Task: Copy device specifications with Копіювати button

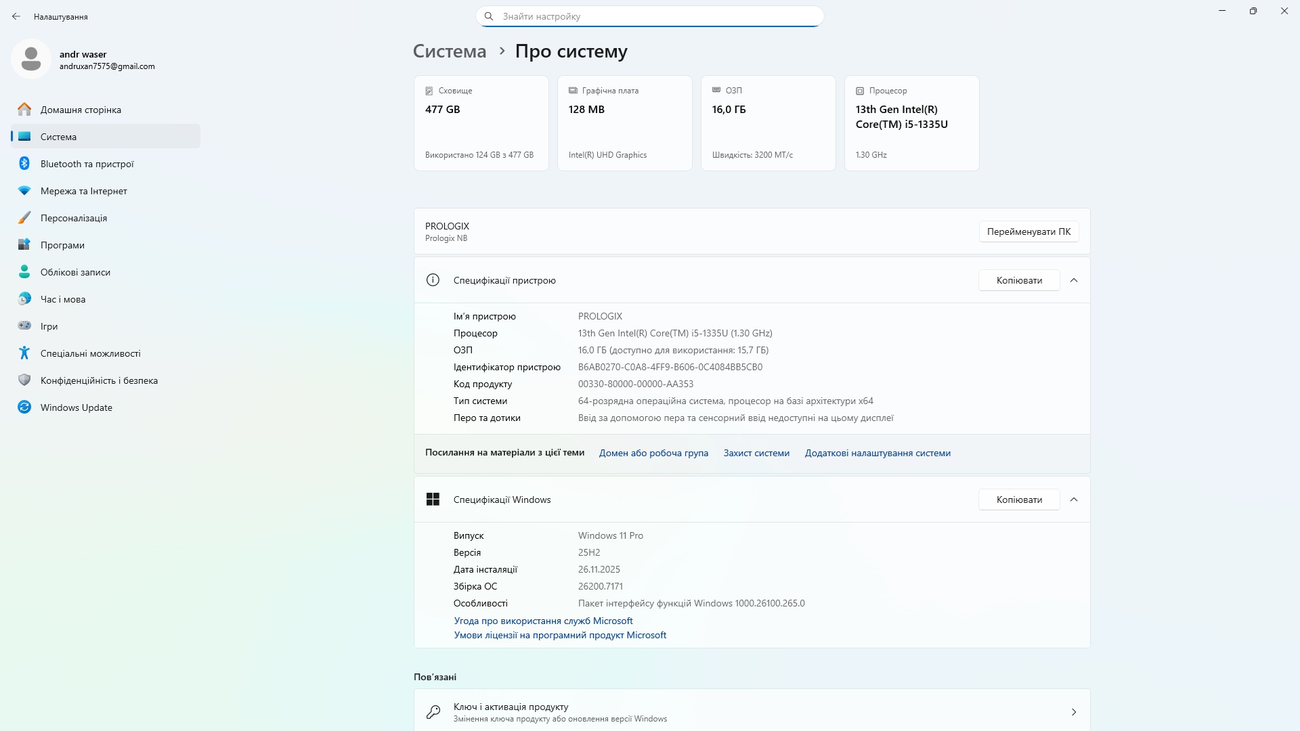Action: (x=1018, y=280)
